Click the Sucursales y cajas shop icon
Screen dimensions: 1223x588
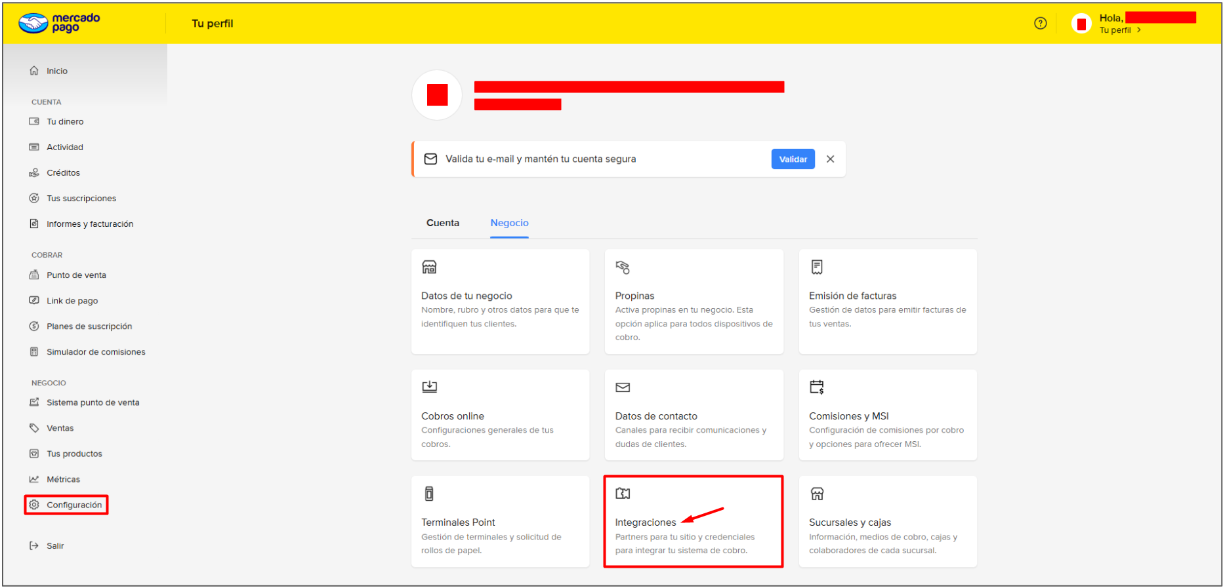[817, 494]
